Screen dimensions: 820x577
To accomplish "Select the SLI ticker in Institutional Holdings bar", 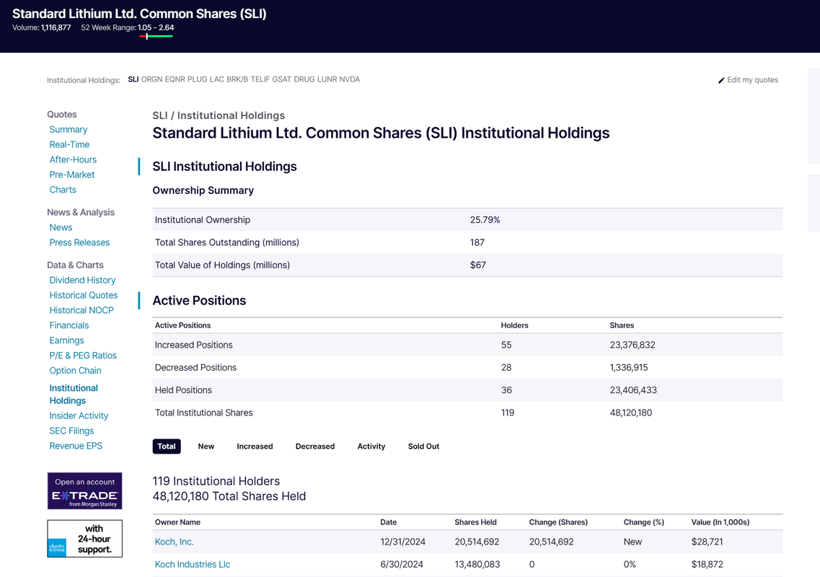I will [x=133, y=79].
